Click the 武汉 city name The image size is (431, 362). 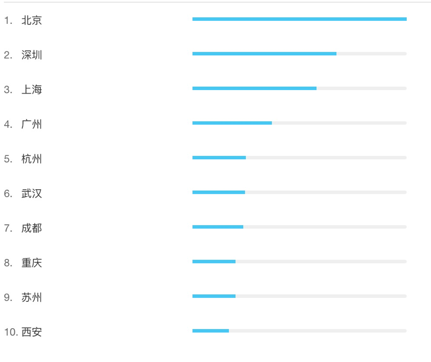point(32,193)
